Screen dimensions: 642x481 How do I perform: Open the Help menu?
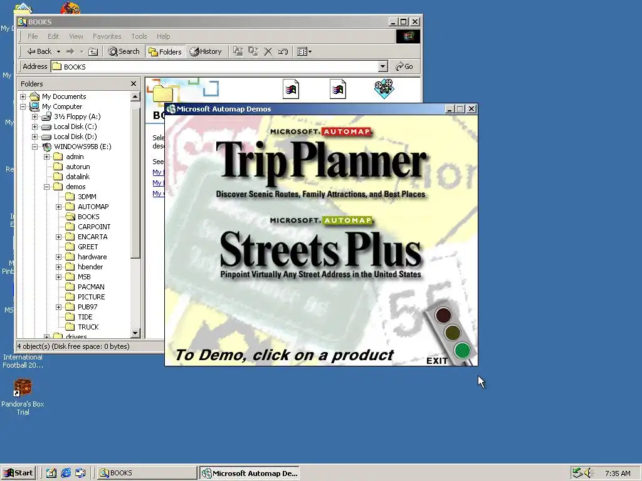click(x=163, y=36)
